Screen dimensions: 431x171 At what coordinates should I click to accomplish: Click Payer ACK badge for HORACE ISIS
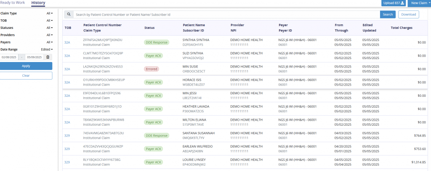coord(154,82)
